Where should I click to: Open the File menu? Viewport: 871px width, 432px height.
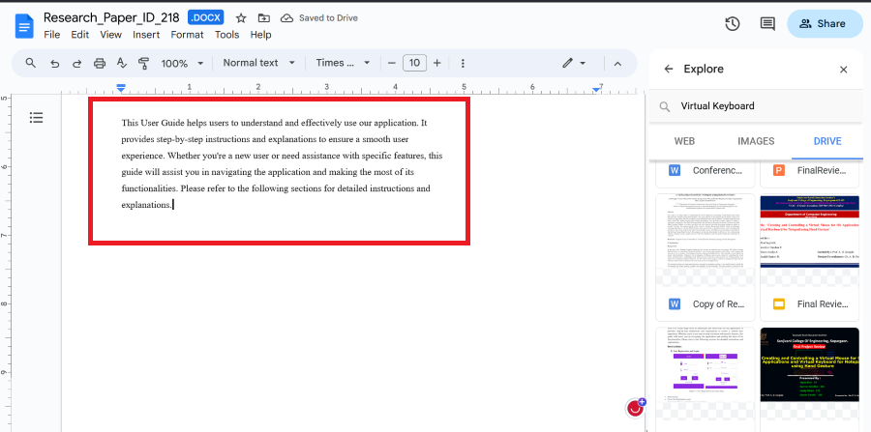click(51, 35)
